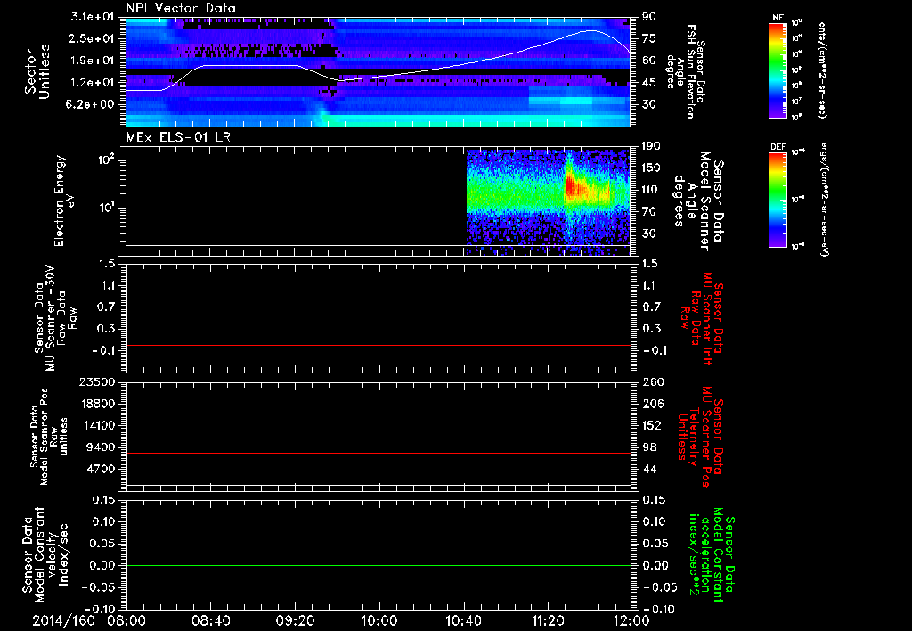Click the green "Model Constant acceleration" axis title
The height and width of the screenshot is (631, 912).
pyautogui.click(x=712, y=556)
